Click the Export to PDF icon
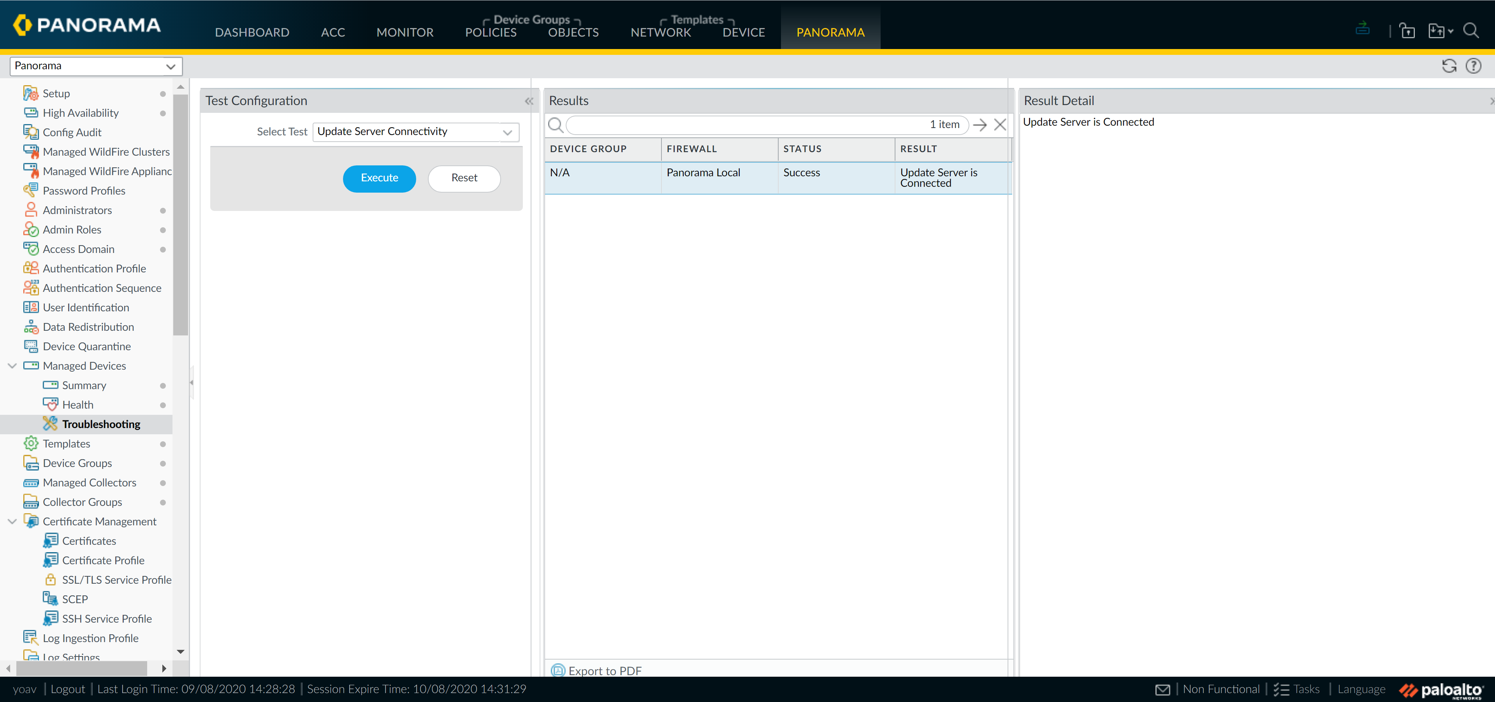Viewport: 1495px width, 702px height. [558, 670]
